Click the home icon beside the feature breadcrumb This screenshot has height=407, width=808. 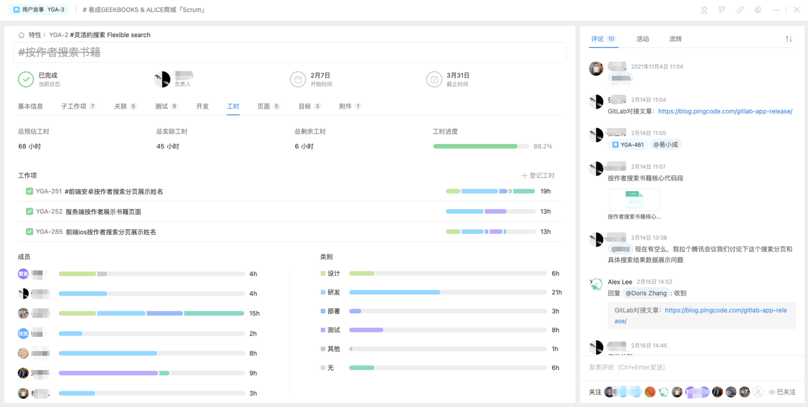pyautogui.click(x=21, y=35)
